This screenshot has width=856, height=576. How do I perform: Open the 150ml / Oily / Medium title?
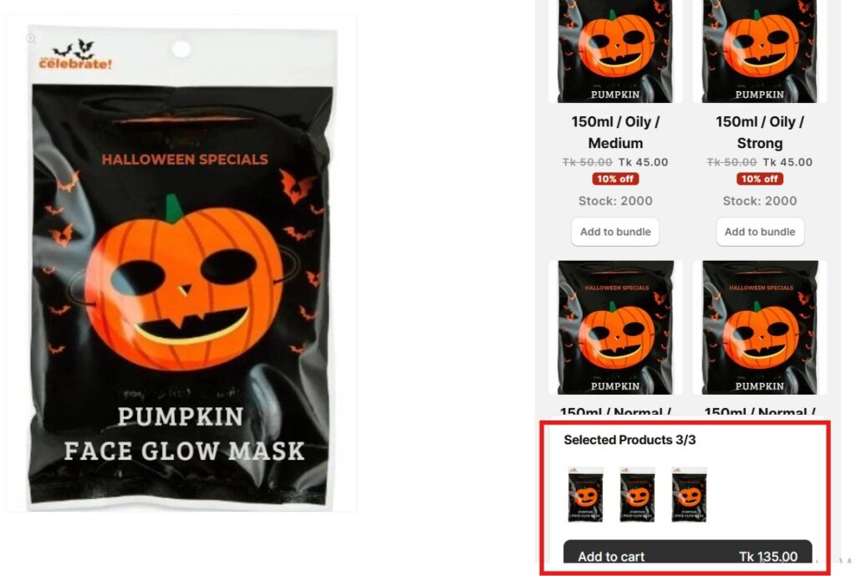(x=615, y=132)
